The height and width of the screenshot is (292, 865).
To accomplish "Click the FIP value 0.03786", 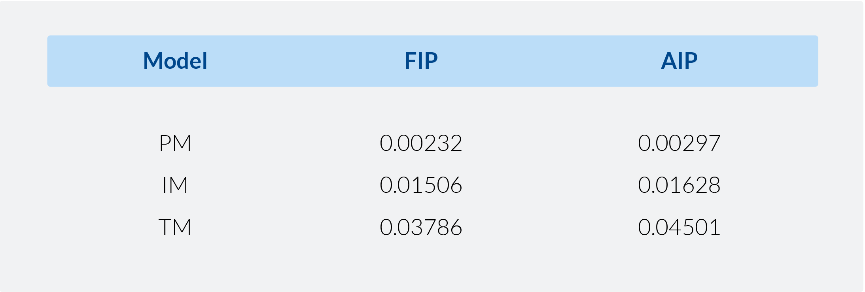I will [421, 227].
